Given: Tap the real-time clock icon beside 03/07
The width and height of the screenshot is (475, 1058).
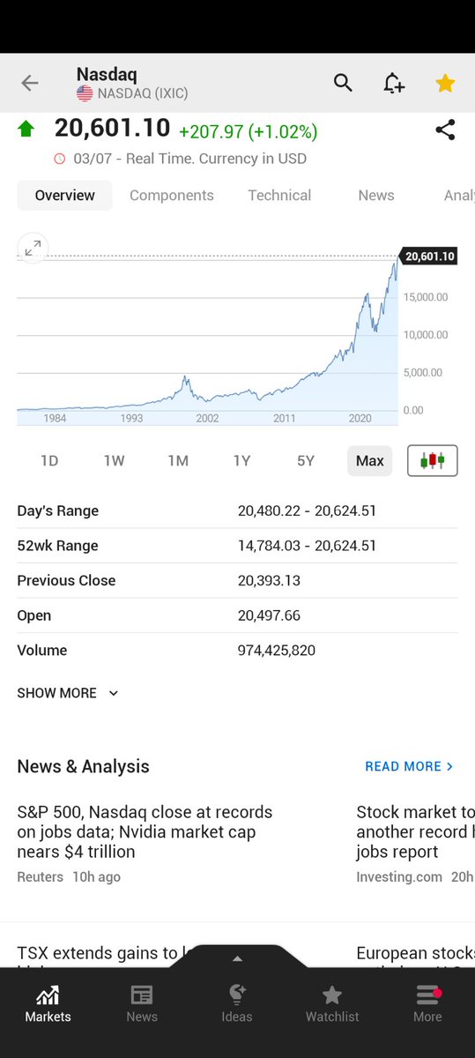Looking at the screenshot, I should click(59, 159).
